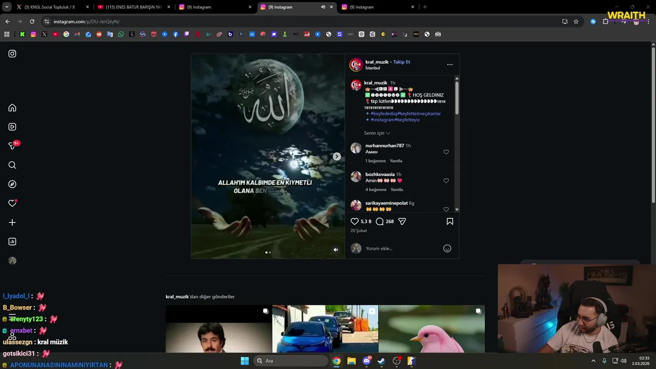
Task: Mute the active Instagram tab audio
Action: pos(323,7)
